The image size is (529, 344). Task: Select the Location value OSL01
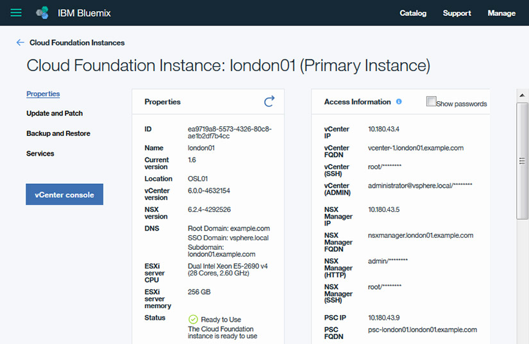(197, 179)
